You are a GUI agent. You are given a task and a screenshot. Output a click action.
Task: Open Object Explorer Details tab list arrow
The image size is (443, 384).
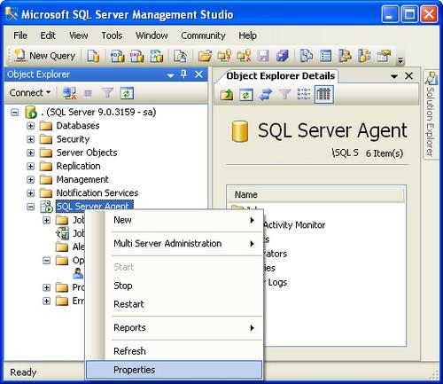[x=394, y=76]
